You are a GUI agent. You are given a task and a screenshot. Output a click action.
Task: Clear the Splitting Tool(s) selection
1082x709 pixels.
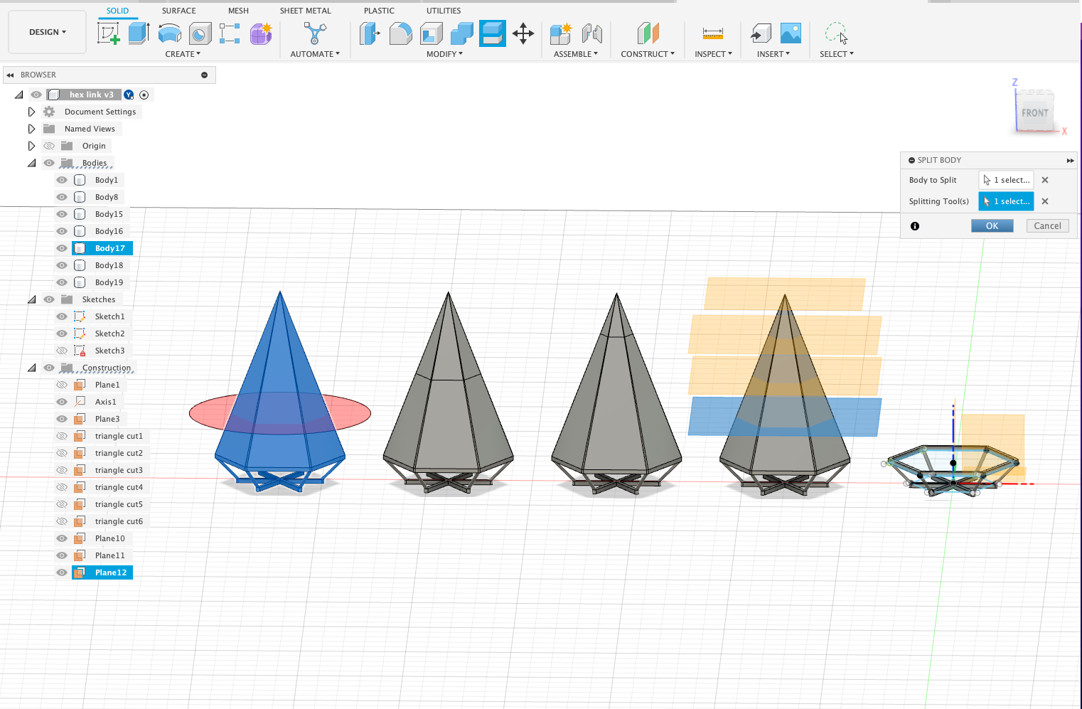coord(1045,201)
